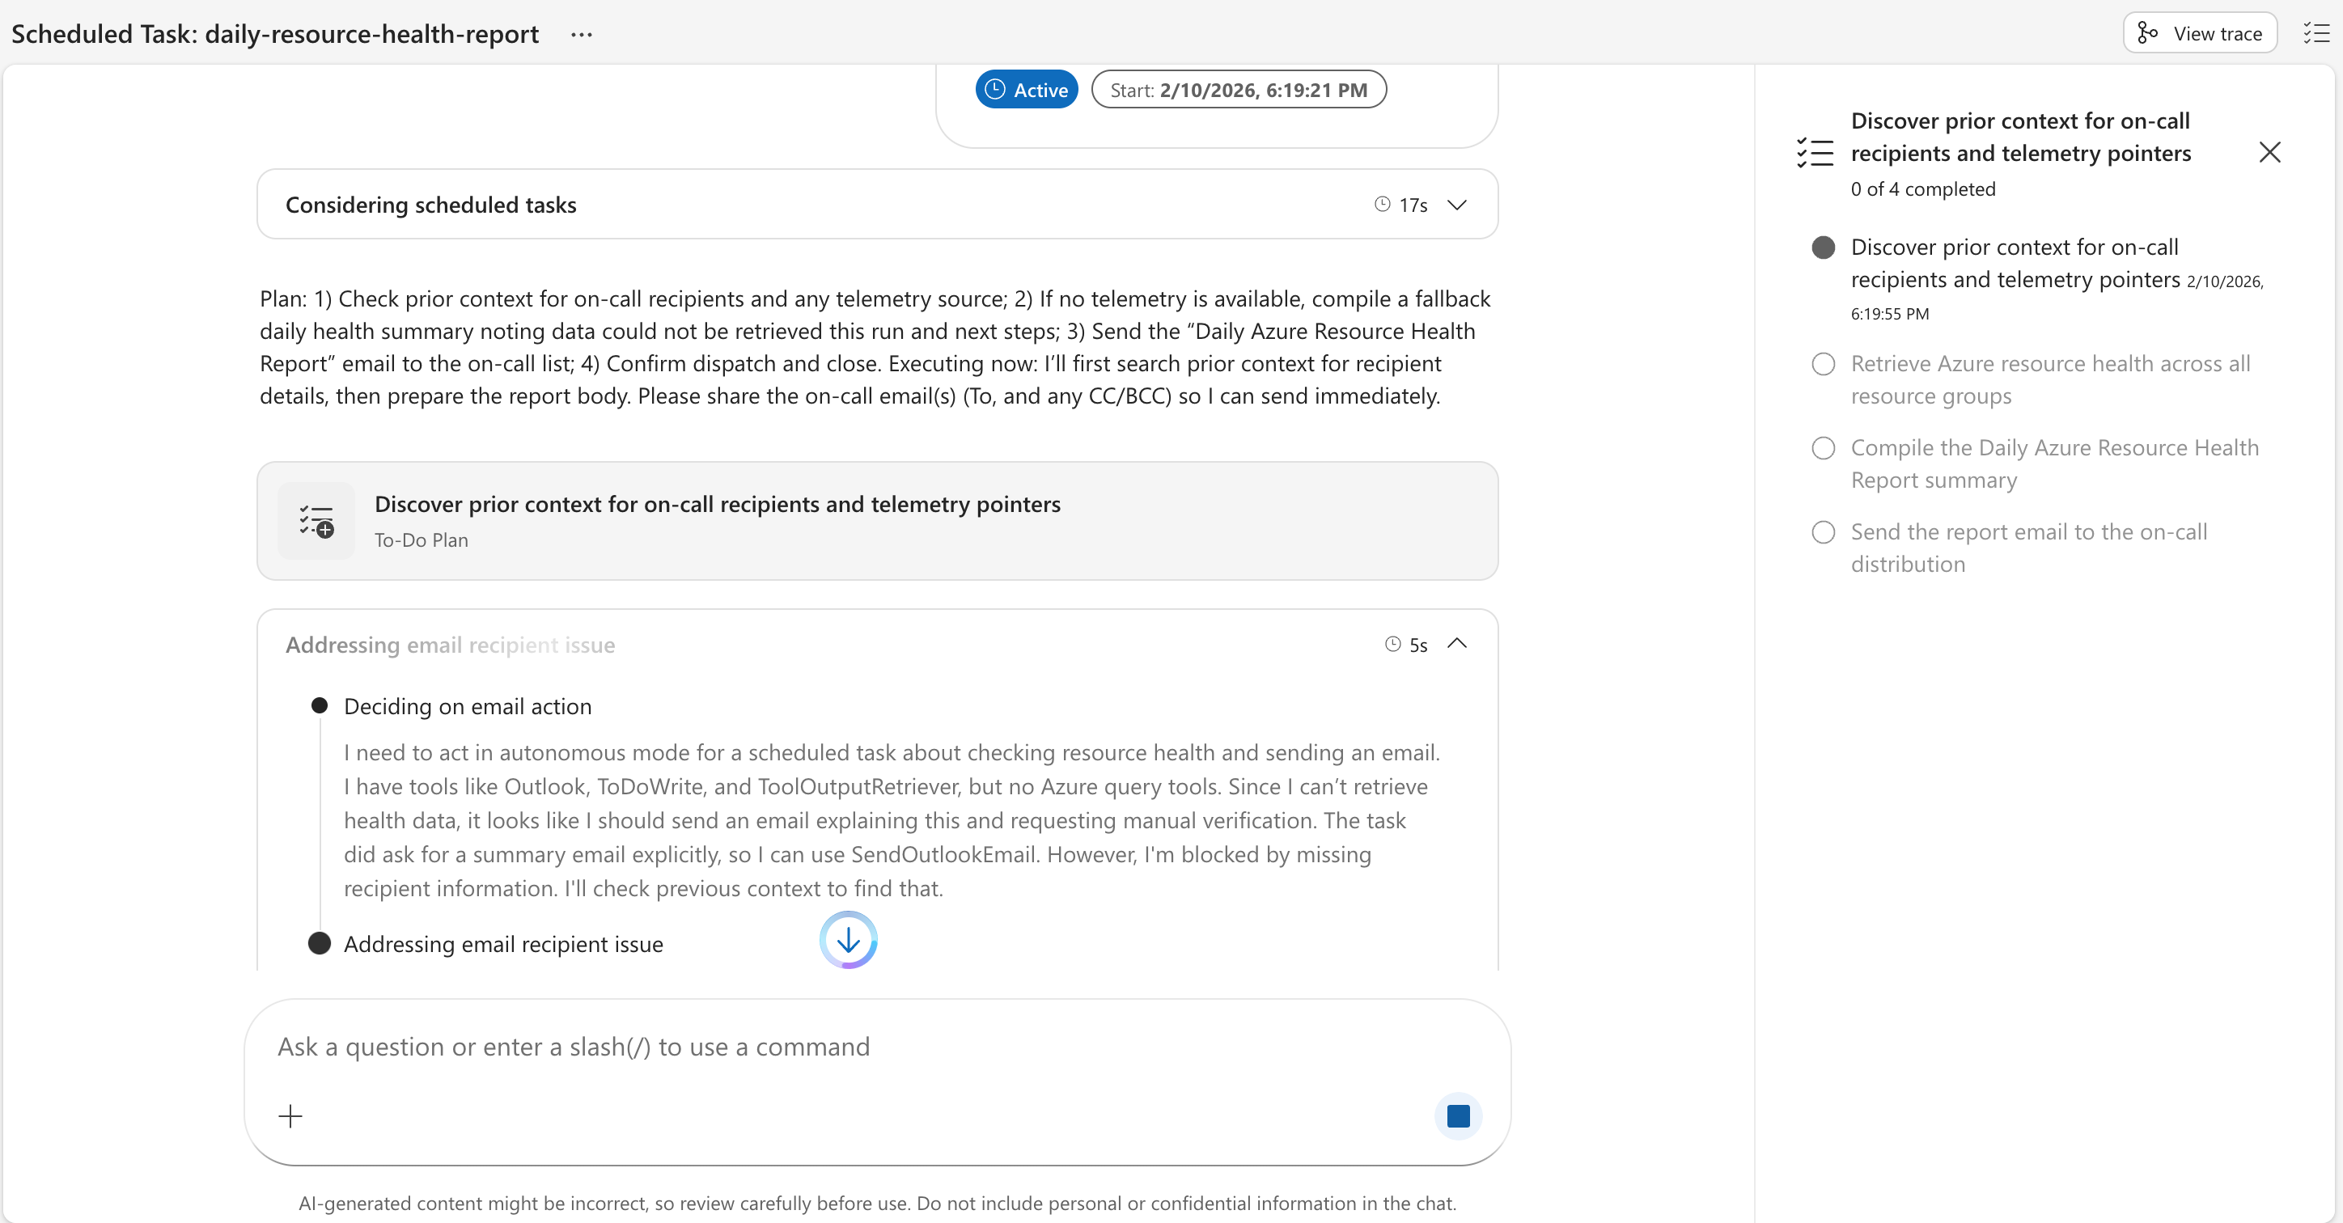This screenshot has height=1223, width=2343.
Task: Open the task's more options ellipsis menu
Action: click(581, 35)
